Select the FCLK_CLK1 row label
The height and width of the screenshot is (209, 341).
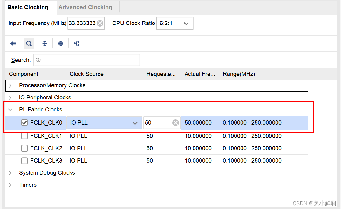pos(46,136)
